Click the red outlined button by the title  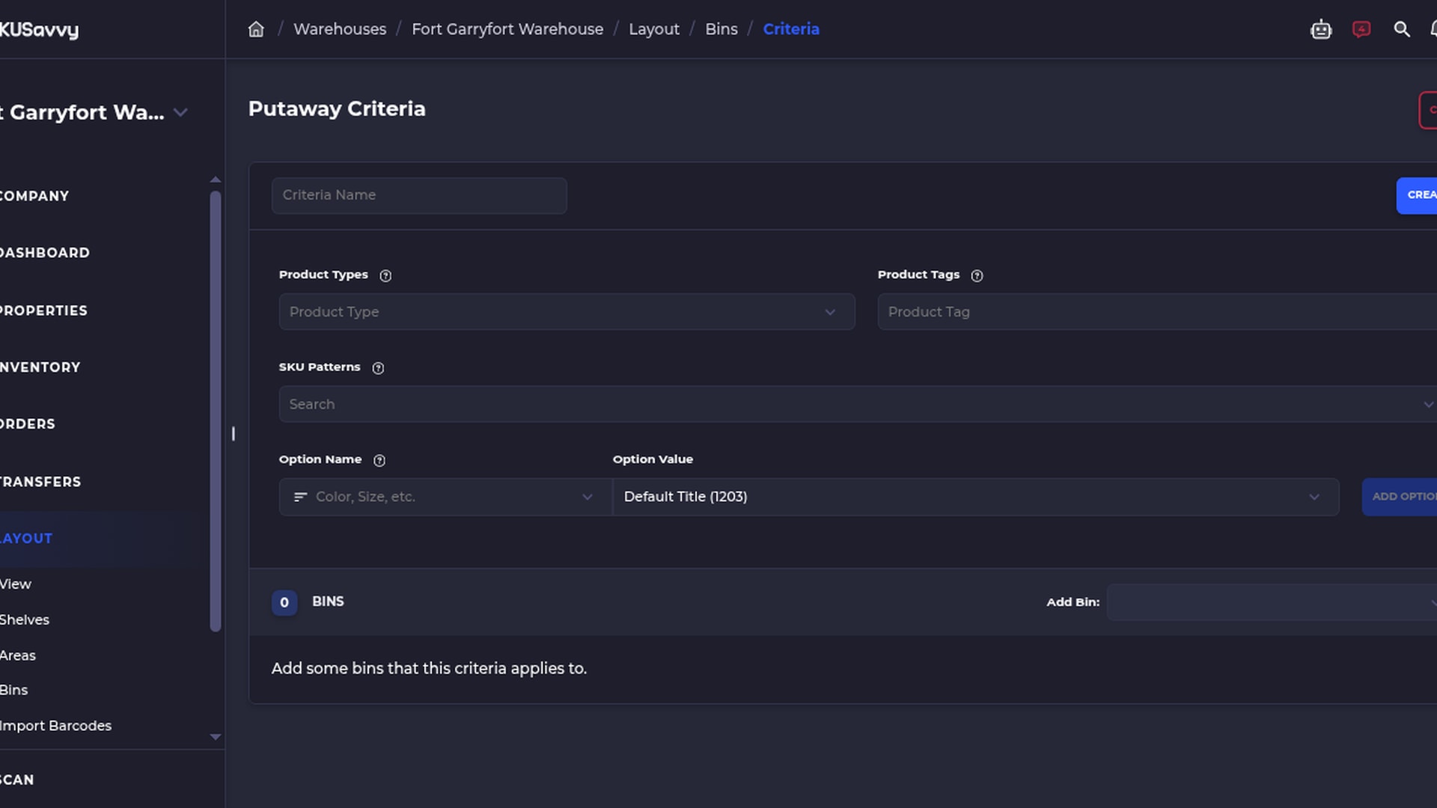tap(1428, 110)
